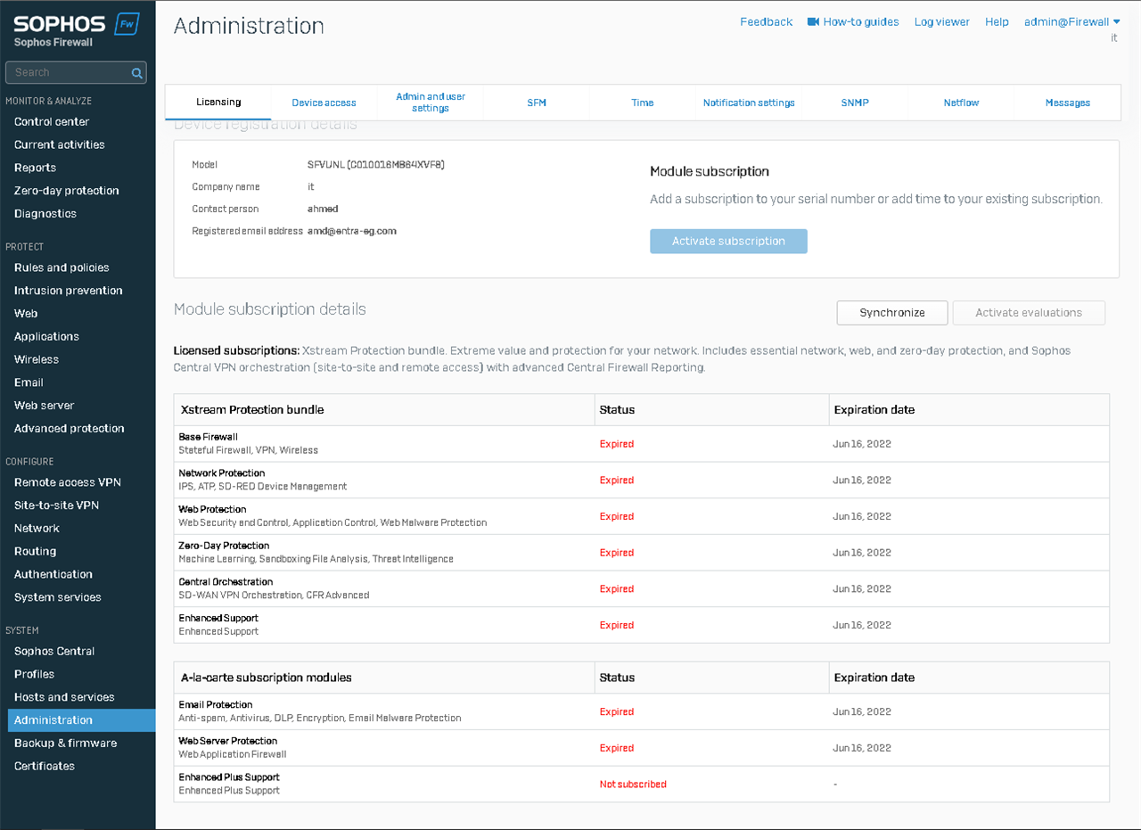Open Rules and policies in the sidebar
Image resolution: width=1141 pixels, height=830 pixels.
pos(62,267)
